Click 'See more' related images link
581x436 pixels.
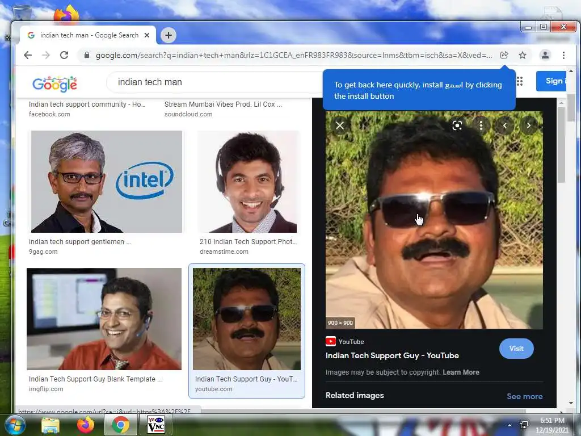525,396
